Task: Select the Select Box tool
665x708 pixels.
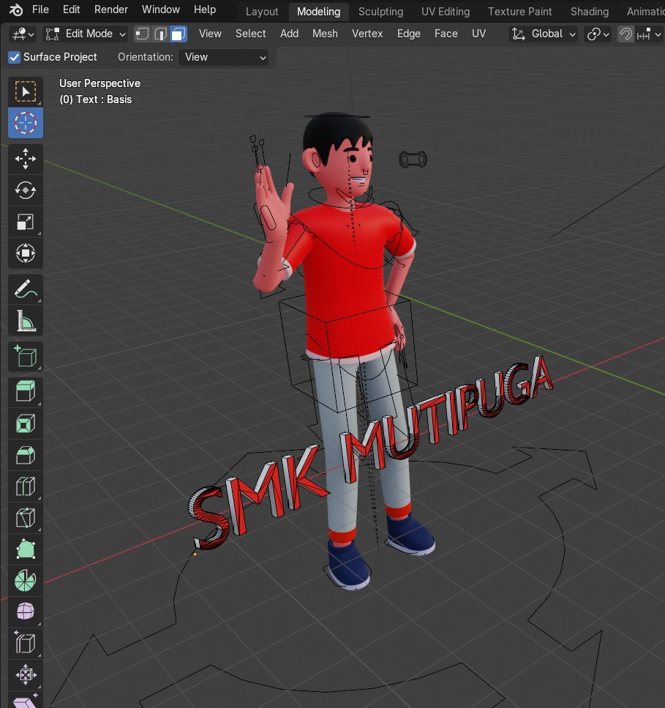Action: [x=26, y=91]
